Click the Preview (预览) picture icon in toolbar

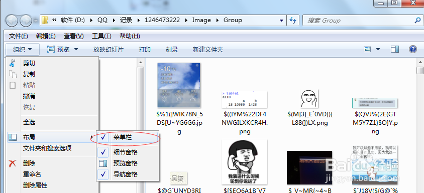[x=51, y=49]
